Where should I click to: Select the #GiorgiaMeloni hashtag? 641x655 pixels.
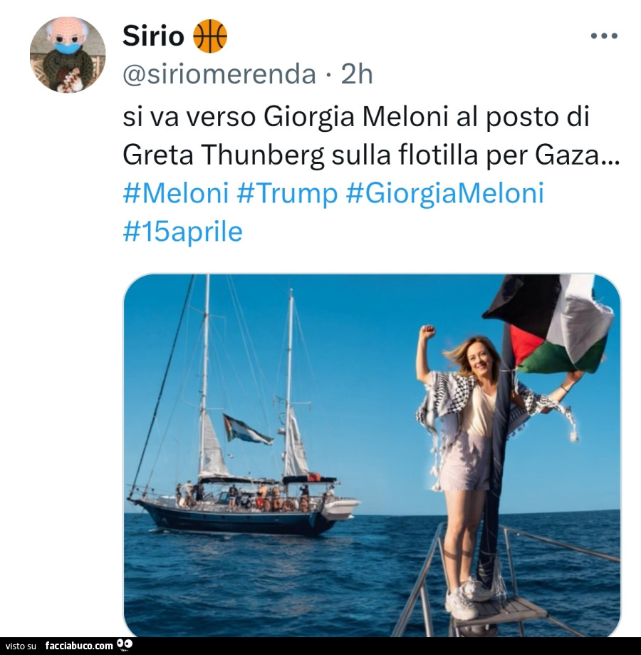coord(444,192)
